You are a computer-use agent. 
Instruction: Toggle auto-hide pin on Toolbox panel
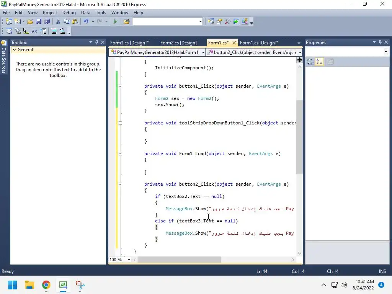[96, 42]
